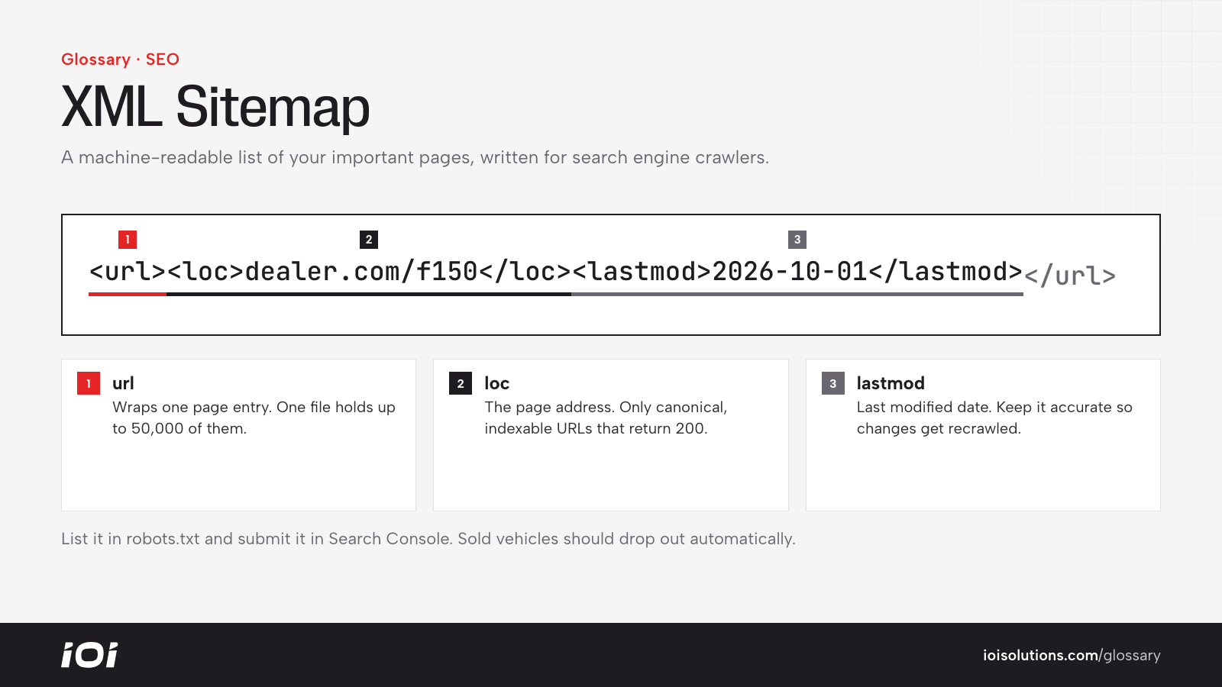
Task: Click the red 1 badge beside the url card title
Action: [x=89, y=383]
